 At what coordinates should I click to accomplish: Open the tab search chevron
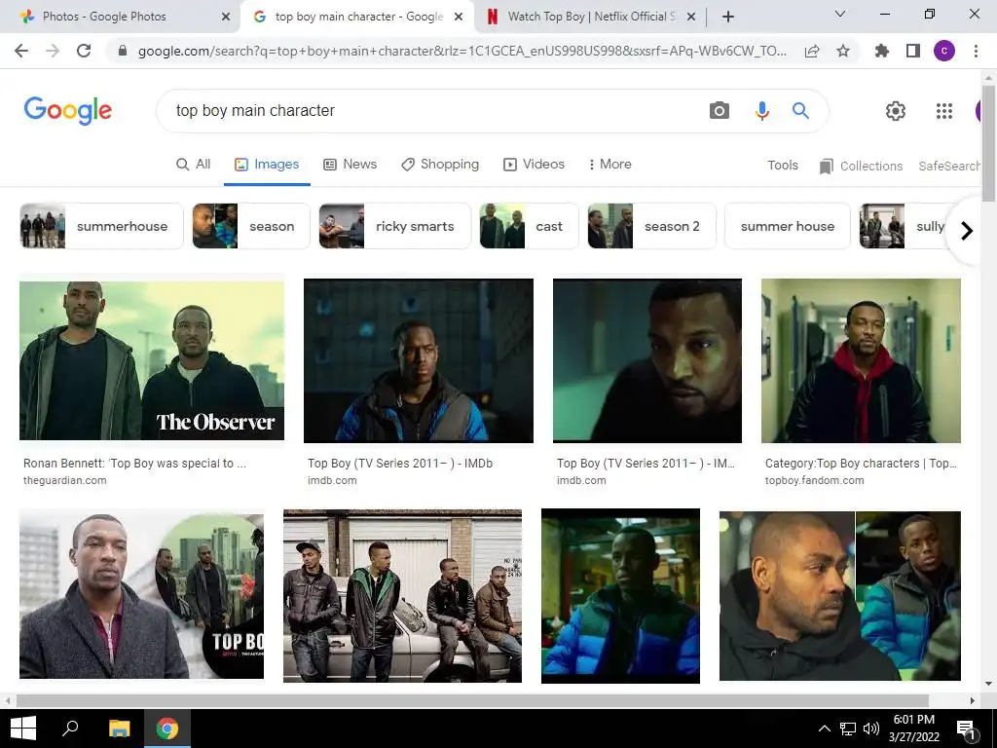tap(840, 14)
